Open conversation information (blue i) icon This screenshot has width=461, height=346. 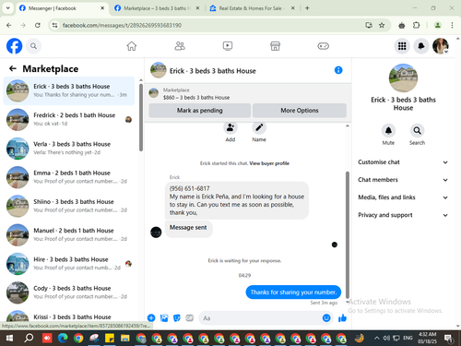(338, 70)
